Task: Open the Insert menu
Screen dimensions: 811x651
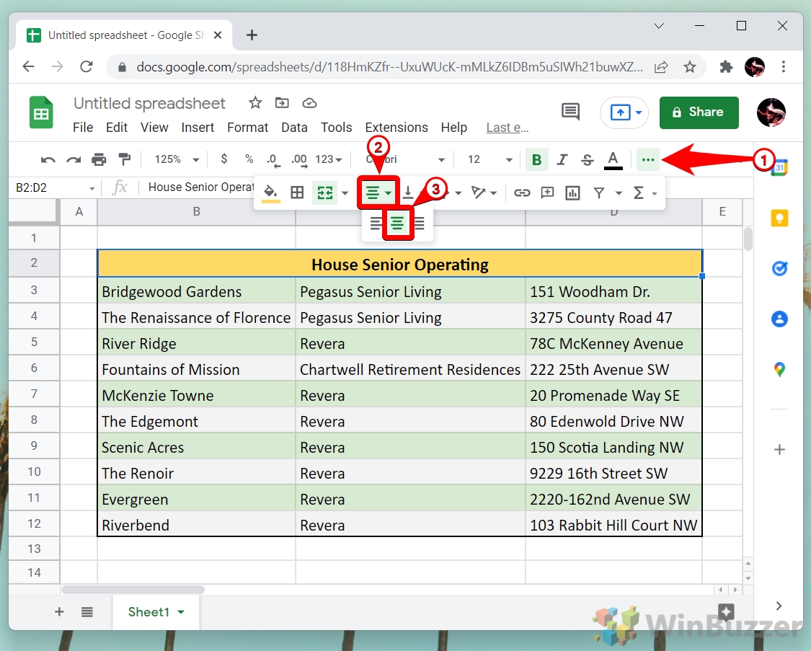Action: 198,127
